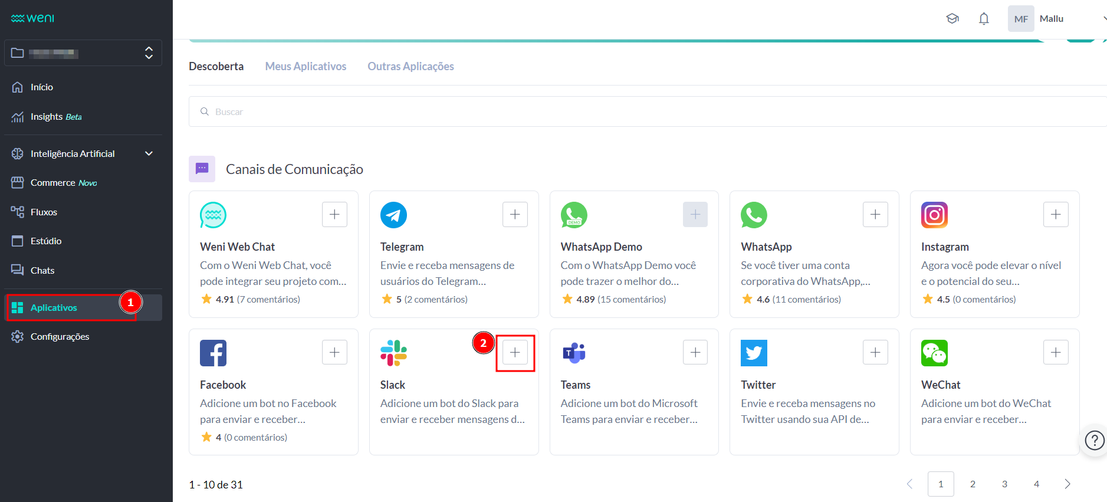Image resolution: width=1107 pixels, height=502 pixels.
Task: Open the graduation cap learning icon
Action: pyautogui.click(x=952, y=19)
